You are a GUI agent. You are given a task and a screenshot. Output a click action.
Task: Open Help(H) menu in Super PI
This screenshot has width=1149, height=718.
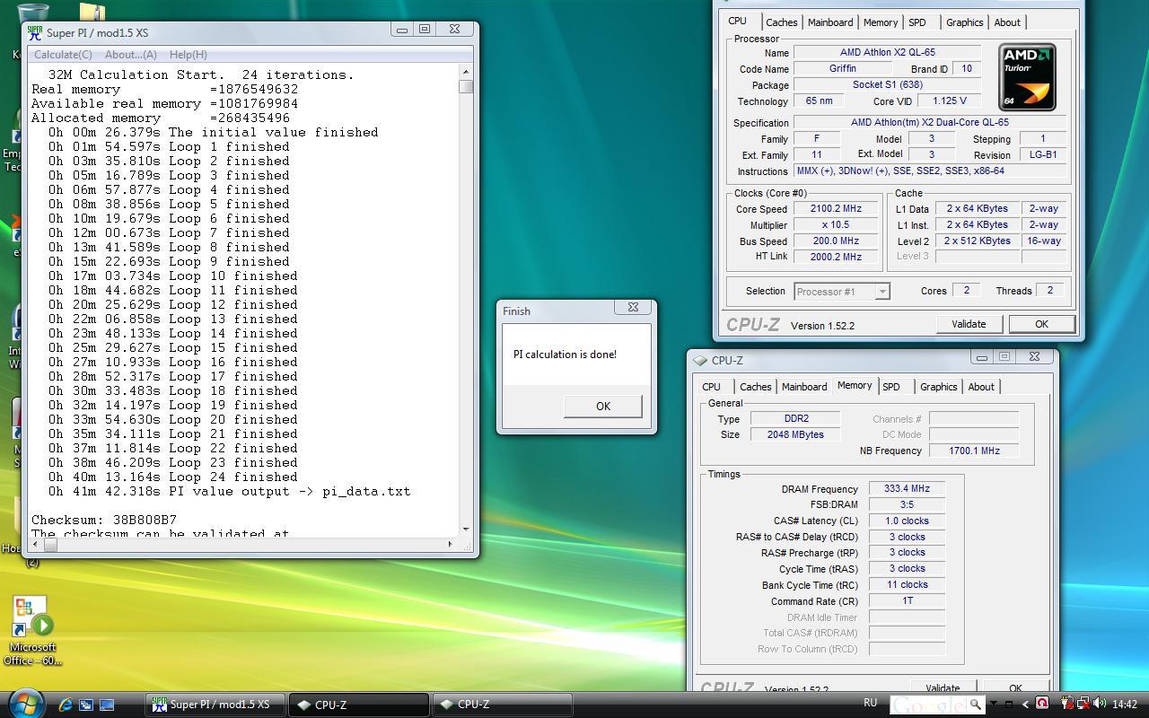tap(188, 55)
